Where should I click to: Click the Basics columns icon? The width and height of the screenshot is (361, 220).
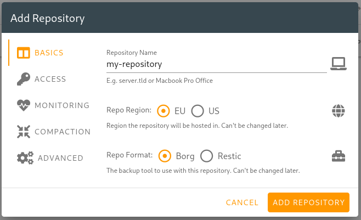click(x=23, y=53)
